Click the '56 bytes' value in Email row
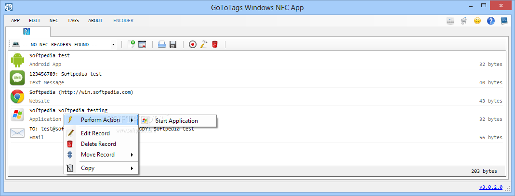This screenshot has height=196, width=515. (x=491, y=138)
